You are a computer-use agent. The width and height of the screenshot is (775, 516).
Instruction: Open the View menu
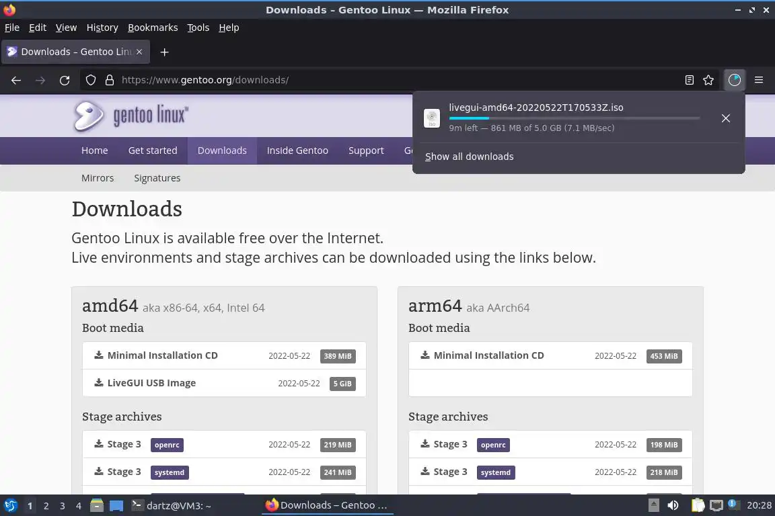point(66,28)
